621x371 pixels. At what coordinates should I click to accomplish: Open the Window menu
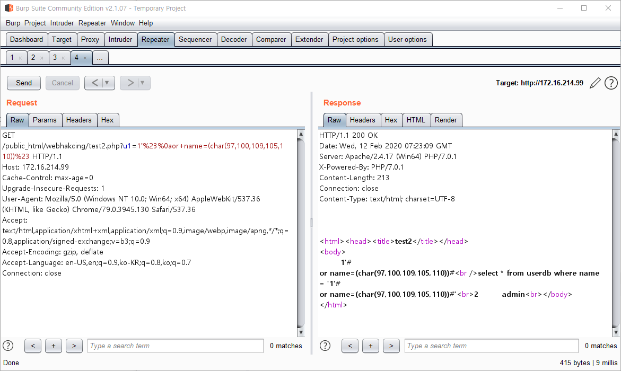[123, 23]
